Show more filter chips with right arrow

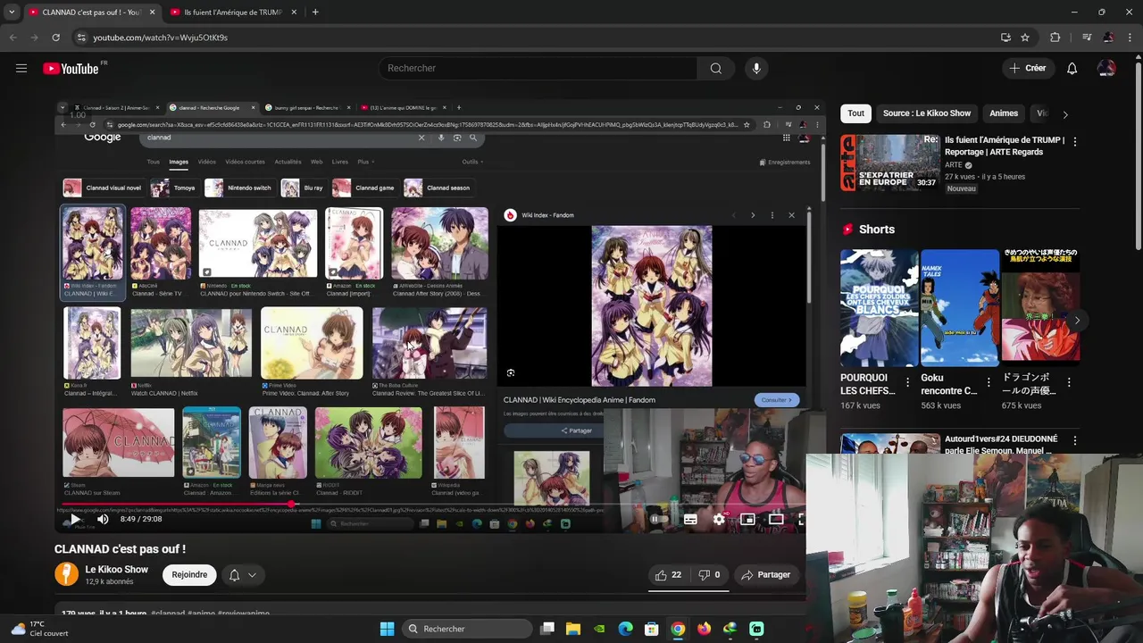point(1064,114)
